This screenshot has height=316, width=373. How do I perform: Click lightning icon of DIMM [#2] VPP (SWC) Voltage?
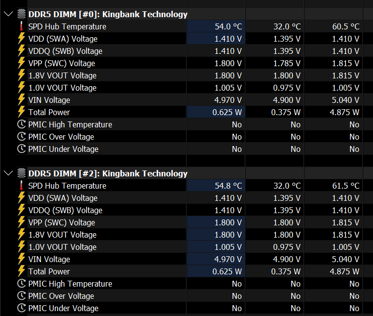tap(22, 222)
